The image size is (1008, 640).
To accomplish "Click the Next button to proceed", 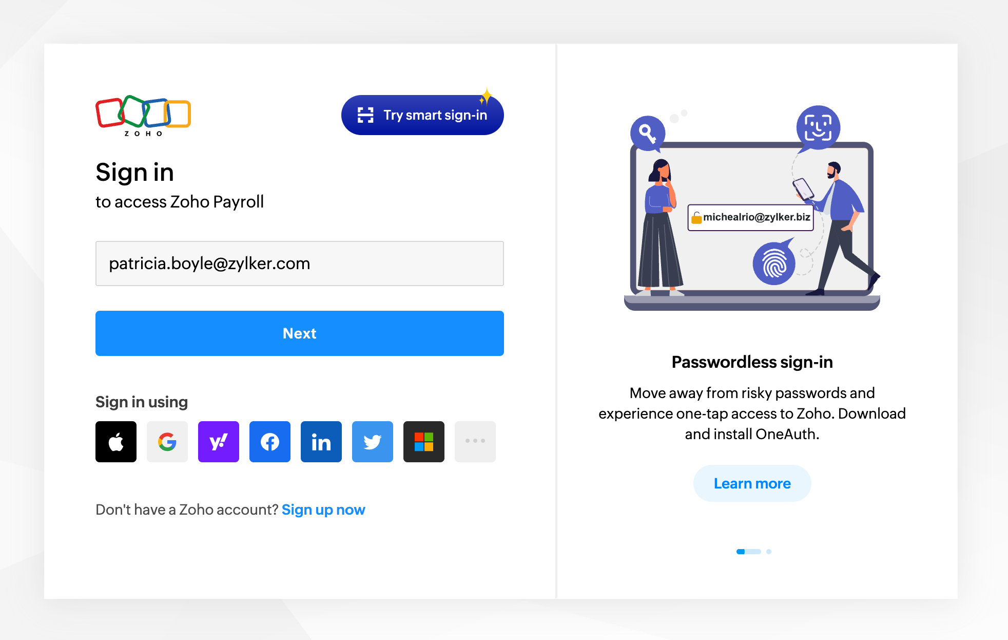I will click(x=300, y=333).
